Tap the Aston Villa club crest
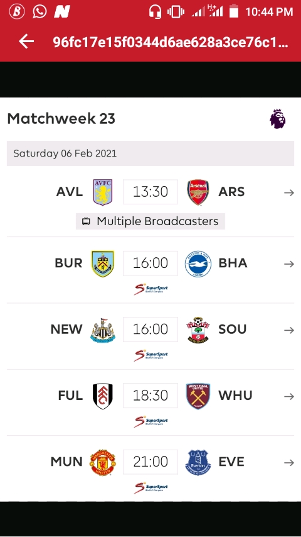 pos(103,192)
